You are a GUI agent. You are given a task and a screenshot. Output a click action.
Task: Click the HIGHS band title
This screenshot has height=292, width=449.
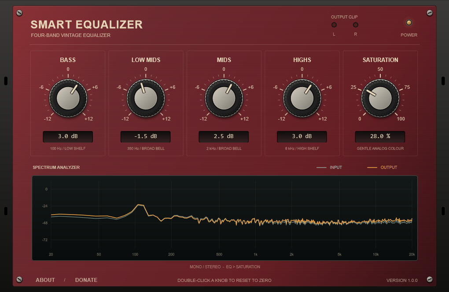click(302, 60)
